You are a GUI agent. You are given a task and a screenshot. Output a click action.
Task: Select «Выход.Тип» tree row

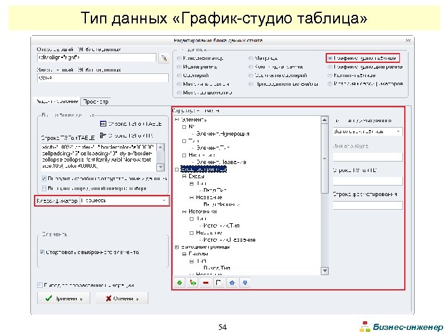(x=217, y=268)
